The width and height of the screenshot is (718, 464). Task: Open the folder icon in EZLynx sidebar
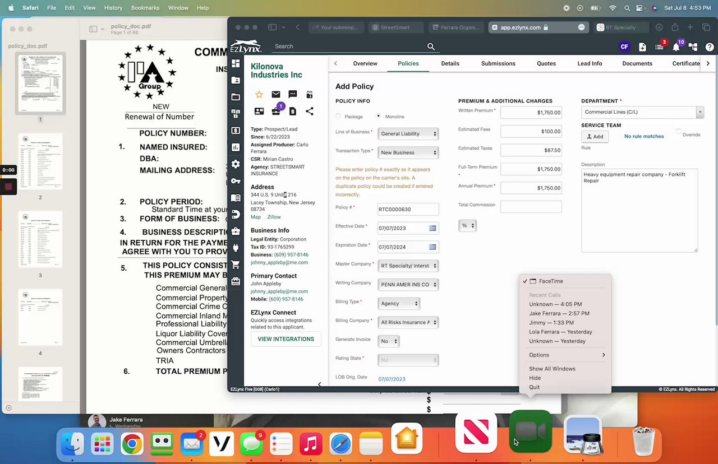click(x=236, y=97)
